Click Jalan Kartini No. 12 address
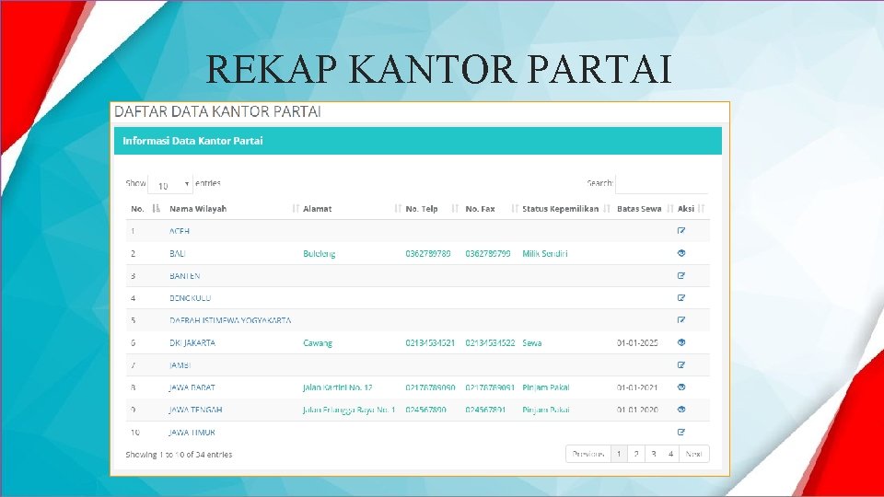The height and width of the screenshot is (497, 884). click(x=338, y=387)
